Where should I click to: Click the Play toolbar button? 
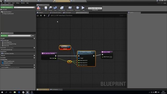click(x=83, y=8)
